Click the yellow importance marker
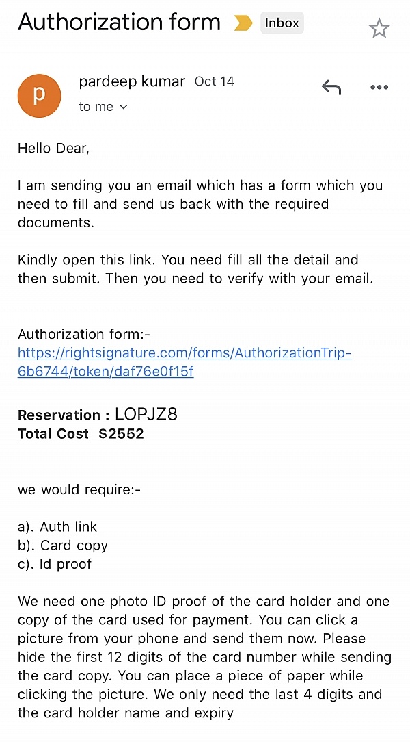The image size is (410, 742). pos(243,23)
